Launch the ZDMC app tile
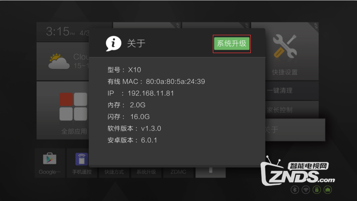This screenshot has height=201, width=357. pyautogui.click(x=178, y=172)
